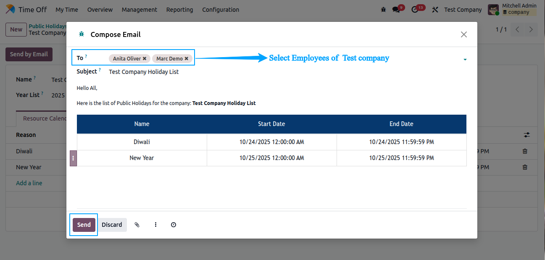Close the Compose Email dialog
This screenshot has height=260, width=545.
464,34
